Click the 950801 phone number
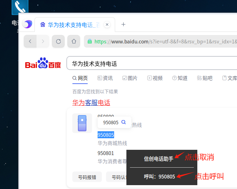The height and width of the screenshot is (189, 237). pos(106,153)
